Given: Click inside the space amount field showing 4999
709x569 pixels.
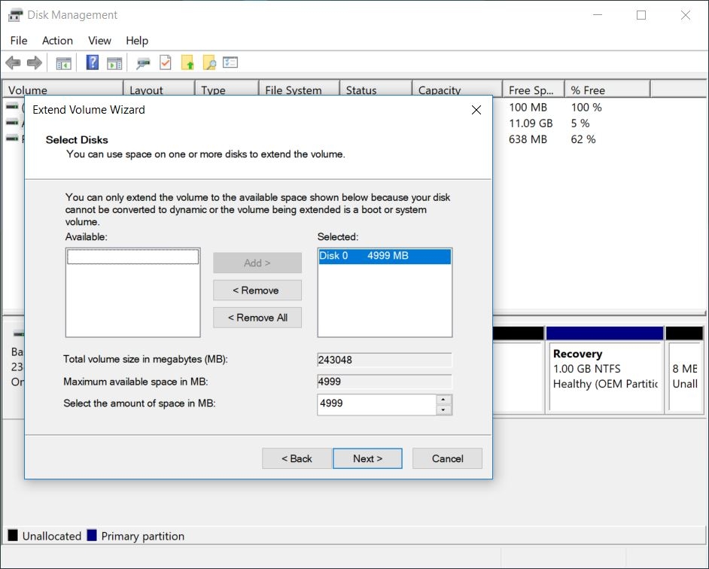Looking at the screenshot, I should coord(376,404).
